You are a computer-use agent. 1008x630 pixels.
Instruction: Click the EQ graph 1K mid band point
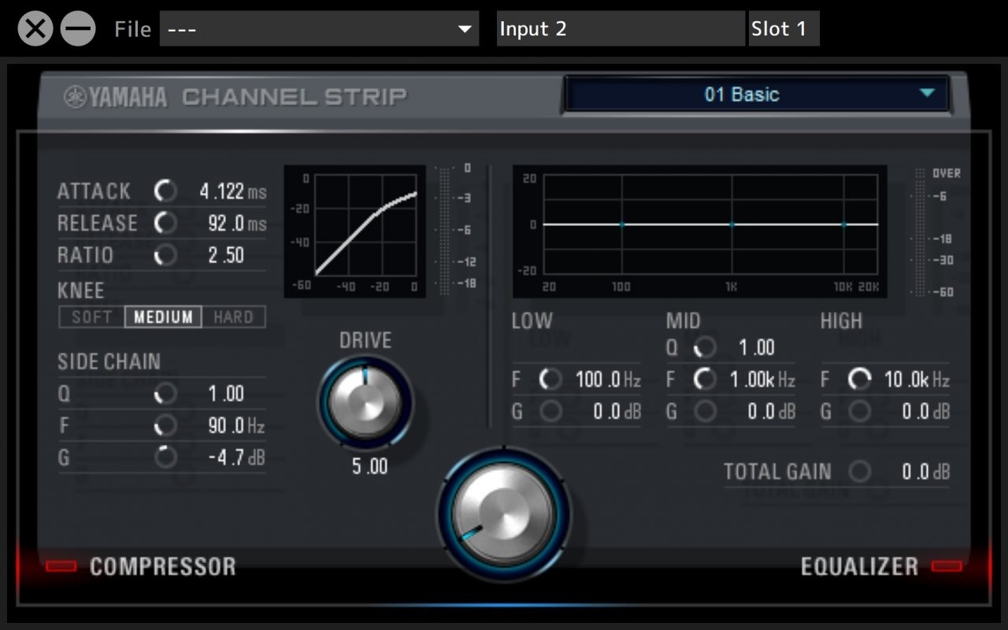tap(732, 224)
